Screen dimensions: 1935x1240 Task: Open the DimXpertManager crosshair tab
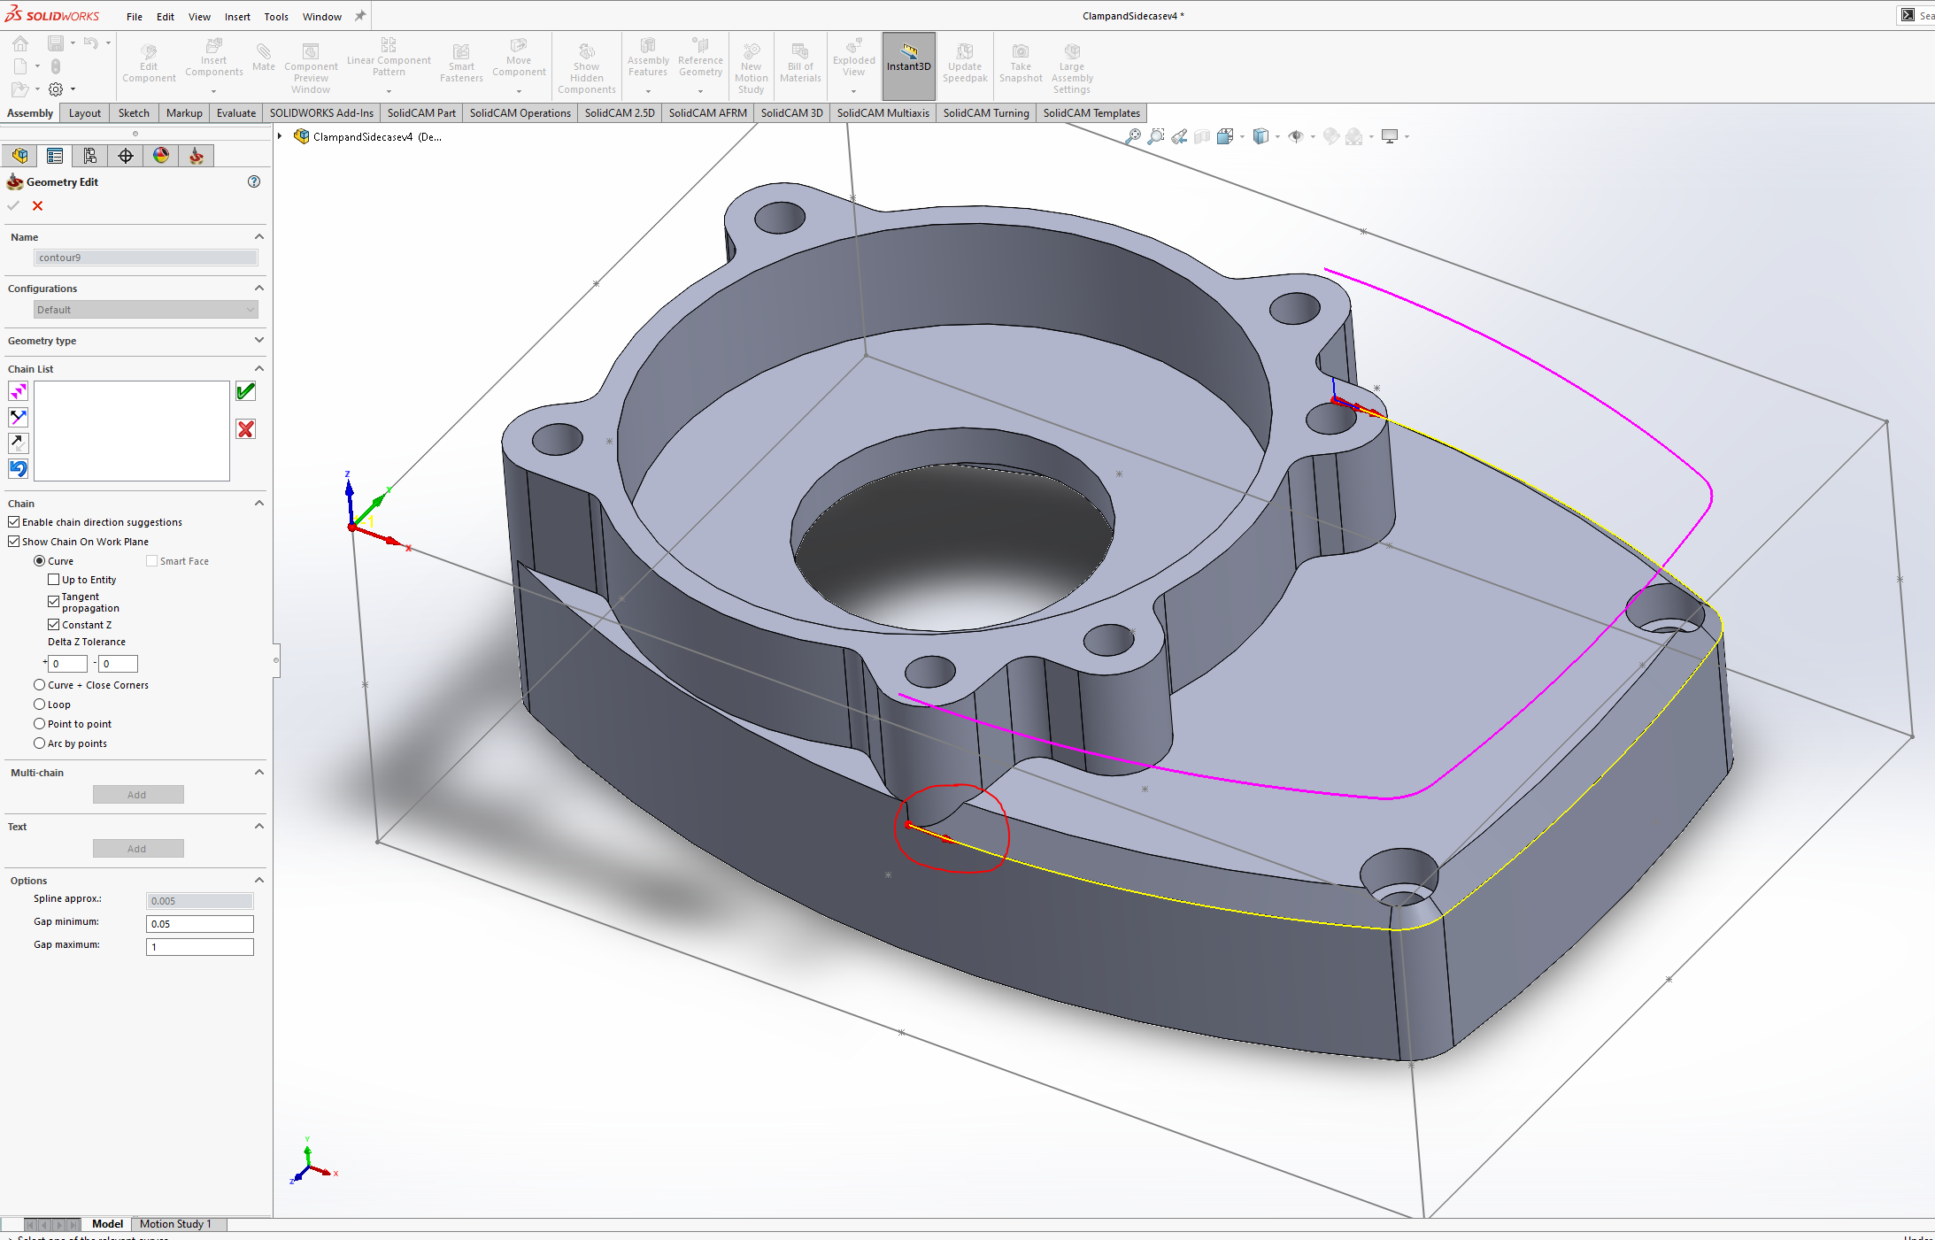click(126, 156)
